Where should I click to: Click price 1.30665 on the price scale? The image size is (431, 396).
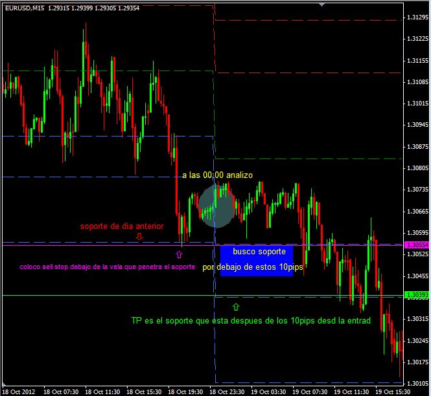pyautogui.click(x=417, y=212)
